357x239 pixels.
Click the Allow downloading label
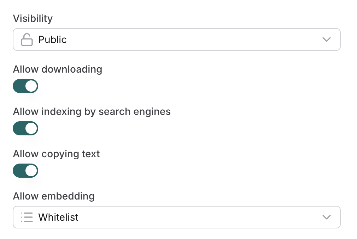pyautogui.click(x=57, y=69)
